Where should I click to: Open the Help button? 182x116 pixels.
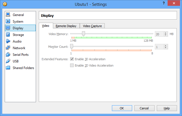pyautogui.click(x=167, y=108)
